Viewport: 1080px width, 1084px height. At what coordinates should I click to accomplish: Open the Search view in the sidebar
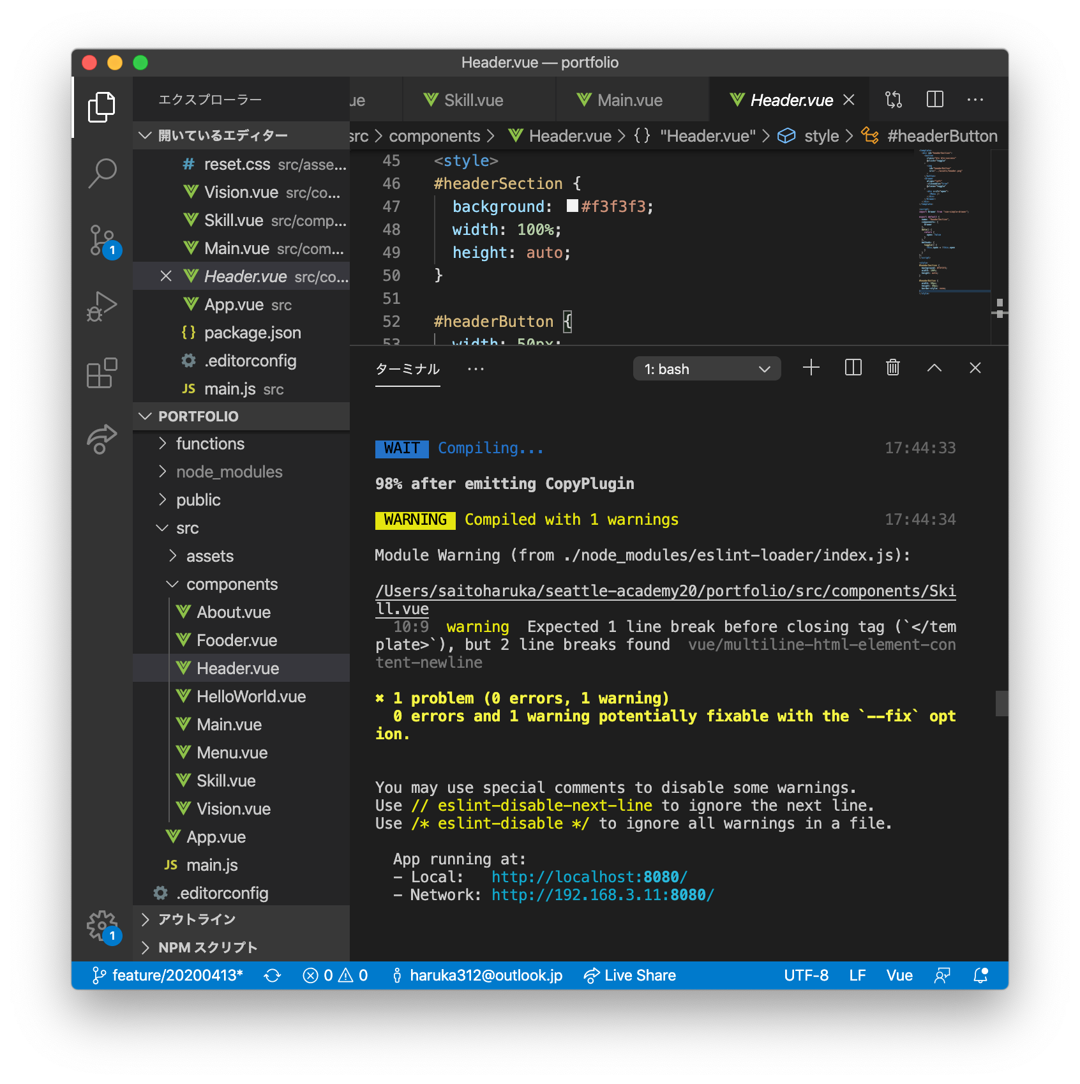click(102, 172)
